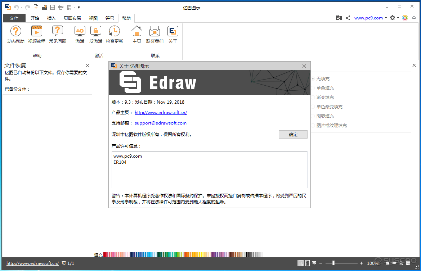
Task: Expand the settings gear dropdown arrow
Action: 398,18
